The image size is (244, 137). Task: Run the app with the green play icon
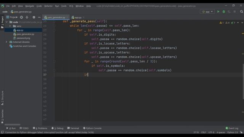pos(218,12)
